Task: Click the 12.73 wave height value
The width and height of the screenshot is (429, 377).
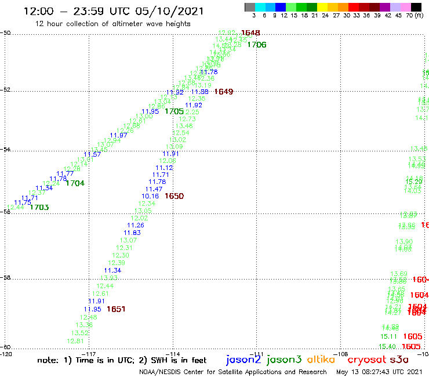Action: [x=187, y=119]
